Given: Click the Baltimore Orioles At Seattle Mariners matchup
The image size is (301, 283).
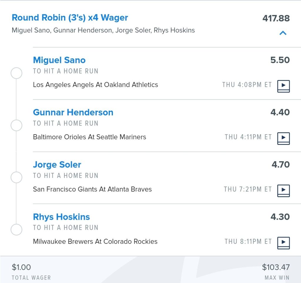Looking at the screenshot, I should (89, 137).
